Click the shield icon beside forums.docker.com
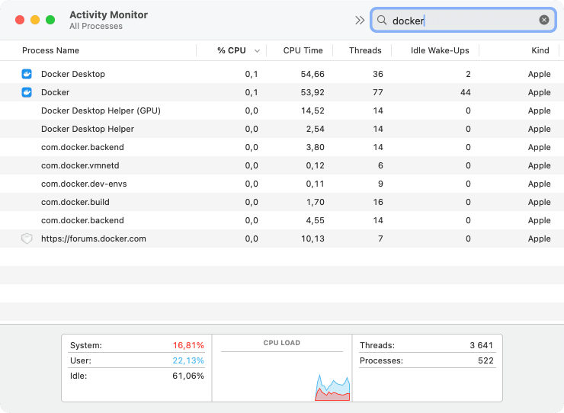This screenshot has width=564, height=413. [x=27, y=239]
